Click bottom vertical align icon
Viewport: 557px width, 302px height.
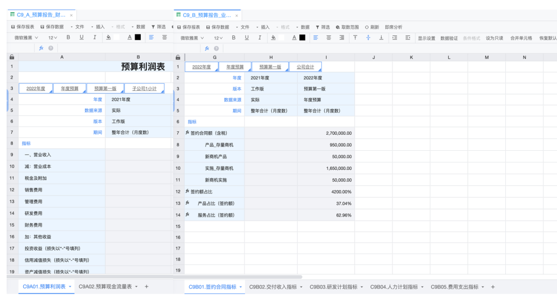[x=381, y=38]
